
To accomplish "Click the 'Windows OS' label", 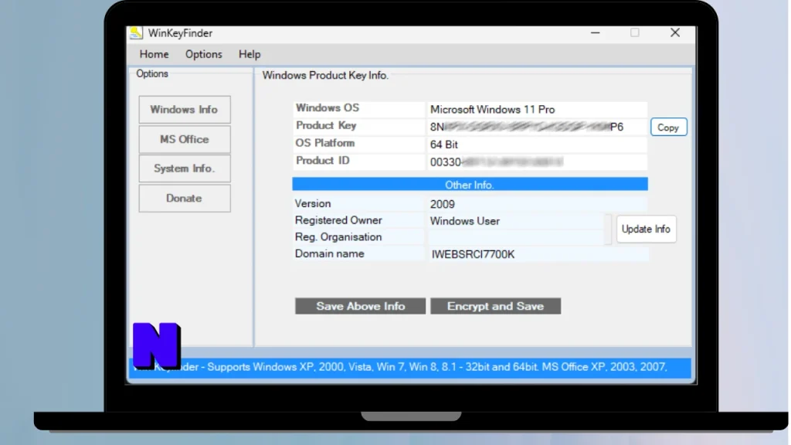I will (x=328, y=108).
